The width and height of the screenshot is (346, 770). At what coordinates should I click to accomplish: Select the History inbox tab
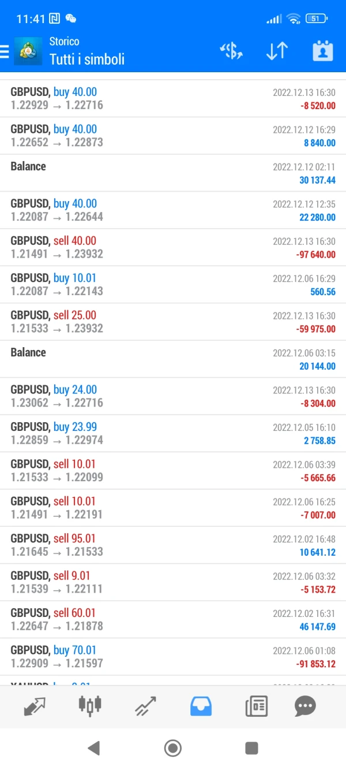201,706
